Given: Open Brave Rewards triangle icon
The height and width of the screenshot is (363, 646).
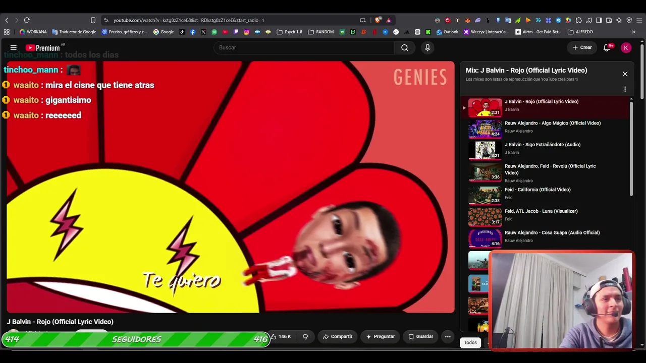Looking at the screenshot, I should click(x=389, y=20).
